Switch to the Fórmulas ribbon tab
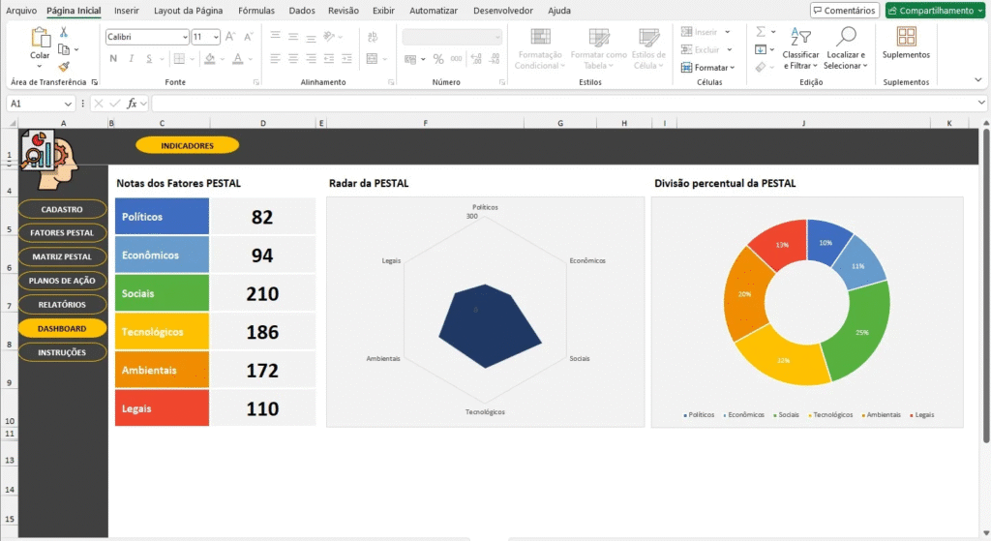The width and height of the screenshot is (991, 541). coord(256,11)
